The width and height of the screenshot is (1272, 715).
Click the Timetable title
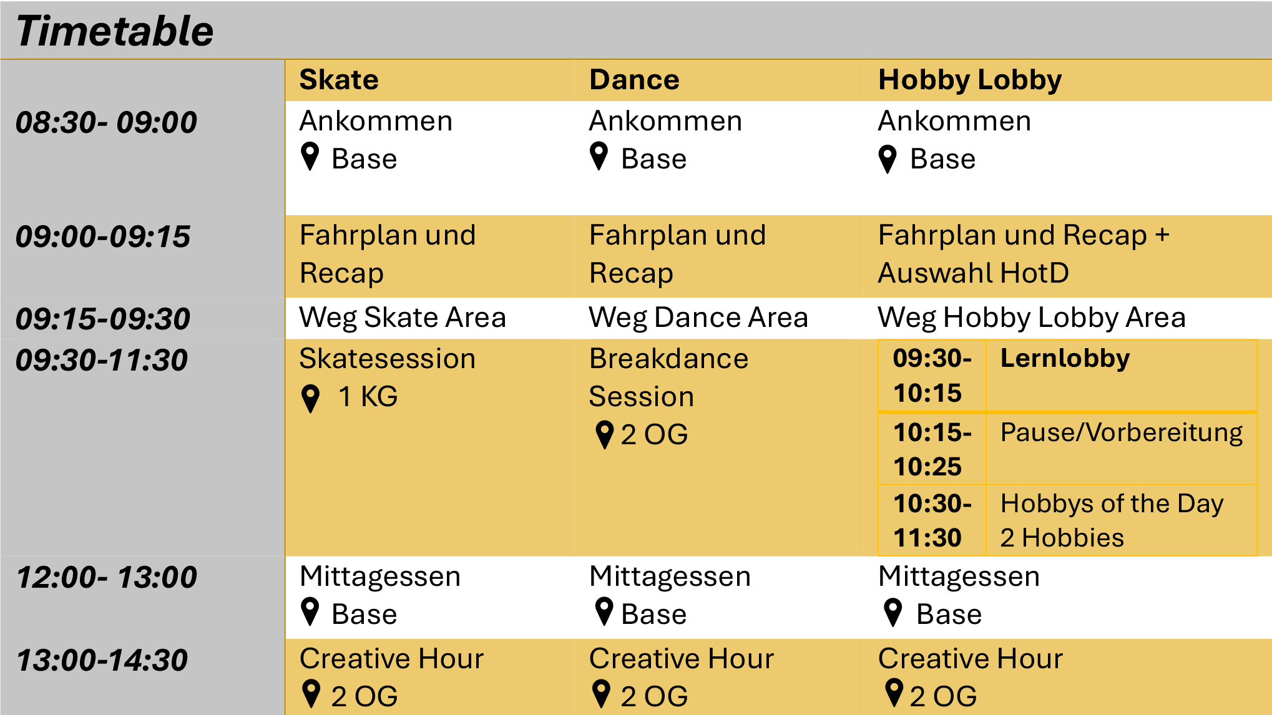115,31
